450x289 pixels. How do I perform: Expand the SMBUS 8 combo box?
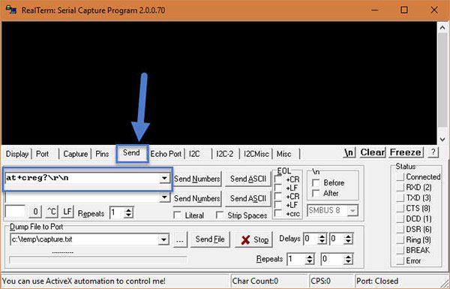[x=352, y=211]
